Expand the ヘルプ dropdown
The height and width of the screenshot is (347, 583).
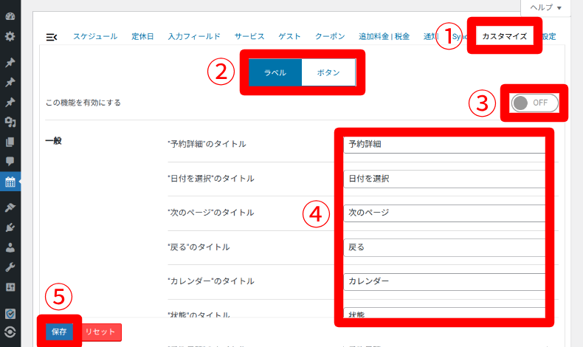tap(545, 7)
